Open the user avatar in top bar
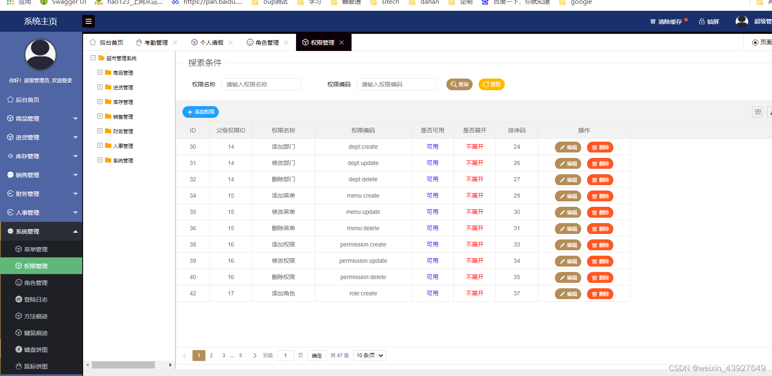Image resolution: width=772 pixels, height=376 pixels. 742,21
